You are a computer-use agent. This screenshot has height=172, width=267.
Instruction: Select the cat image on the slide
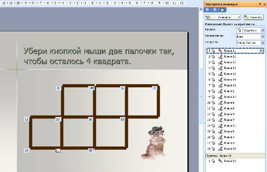tap(153, 143)
